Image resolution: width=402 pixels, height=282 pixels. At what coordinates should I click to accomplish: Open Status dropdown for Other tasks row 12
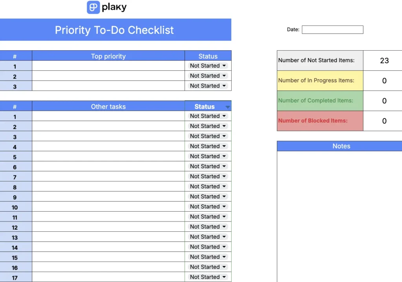coord(208,227)
